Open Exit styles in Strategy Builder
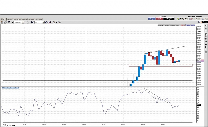This screenshot has height=127, width=208. click(195, 19)
